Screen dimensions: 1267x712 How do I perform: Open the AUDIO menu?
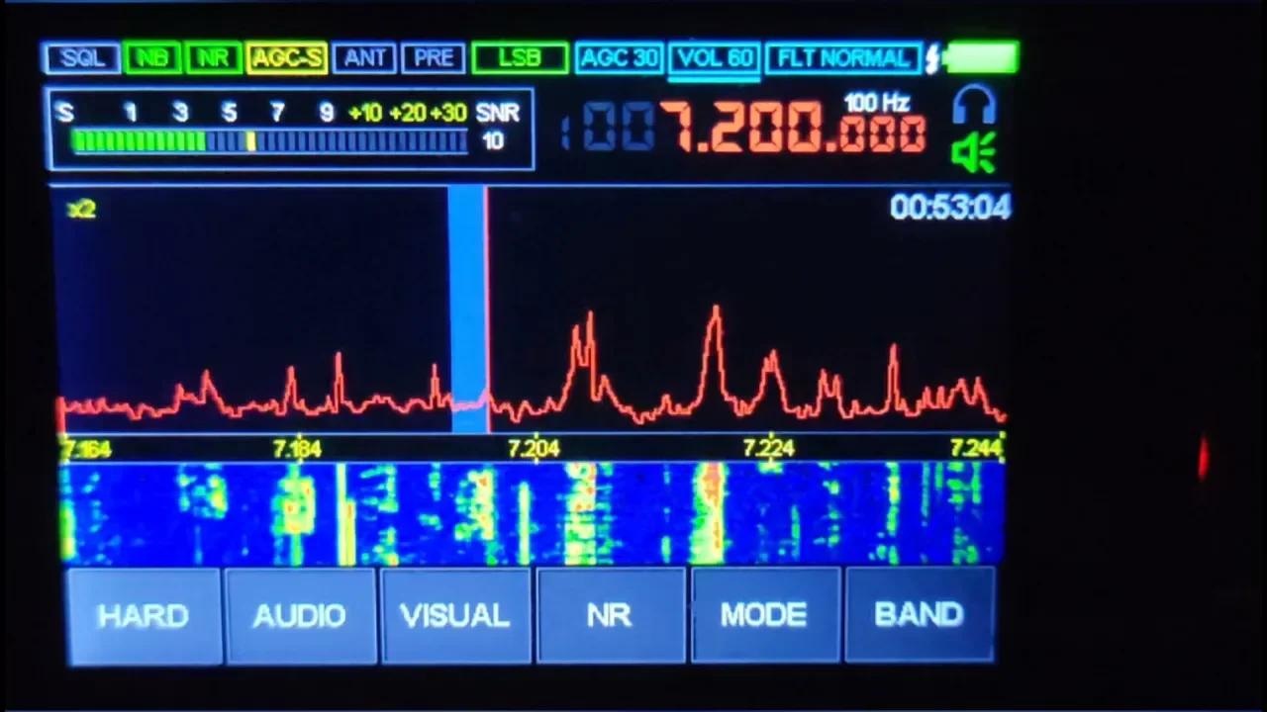(300, 615)
